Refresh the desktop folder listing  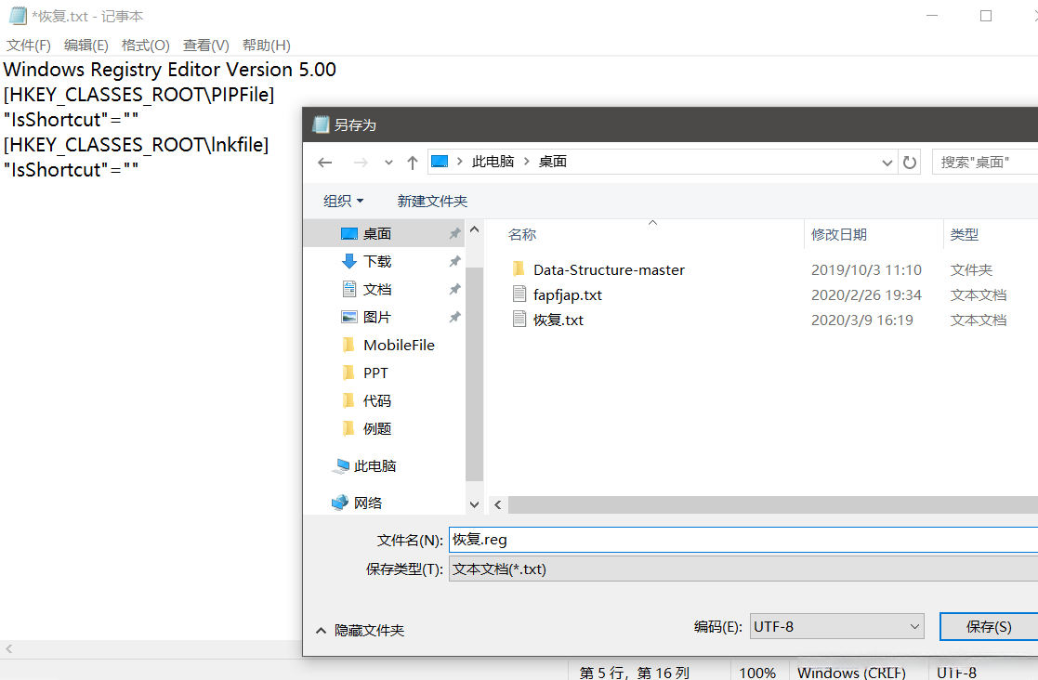[x=910, y=162]
